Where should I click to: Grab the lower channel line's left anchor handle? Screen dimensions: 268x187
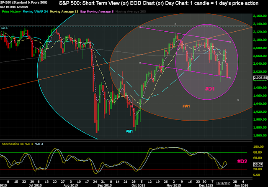[140, 63]
